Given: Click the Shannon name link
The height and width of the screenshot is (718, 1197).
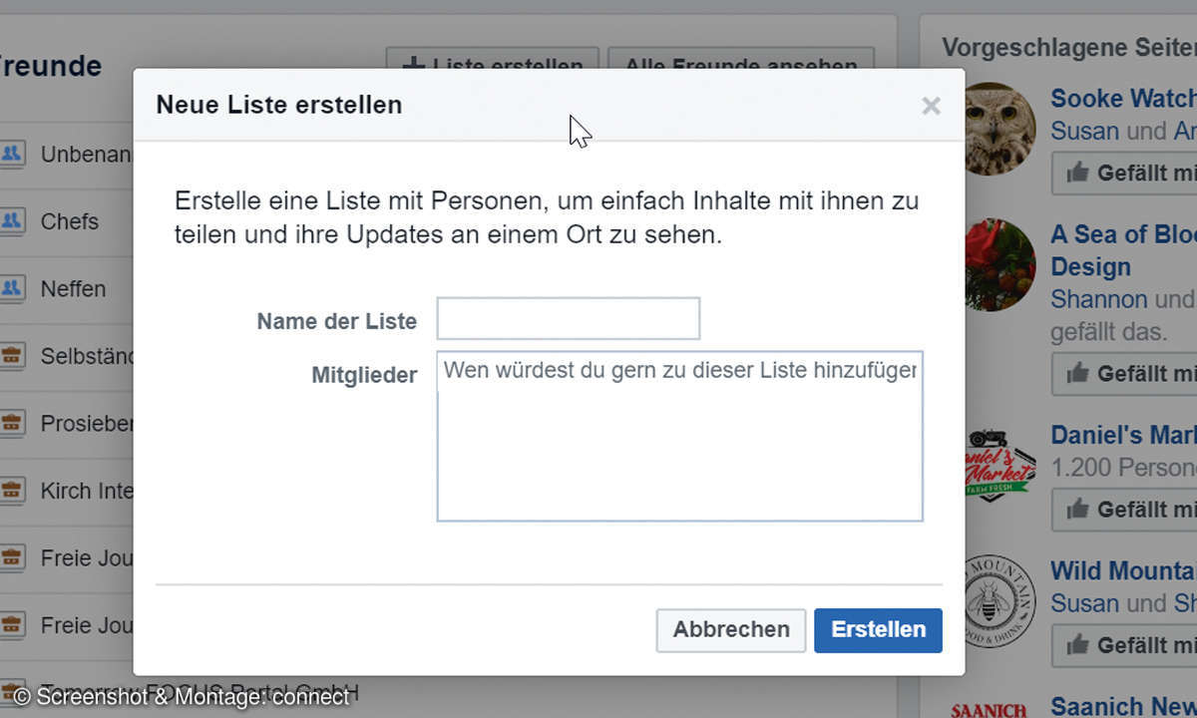Looking at the screenshot, I should point(1099,299).
